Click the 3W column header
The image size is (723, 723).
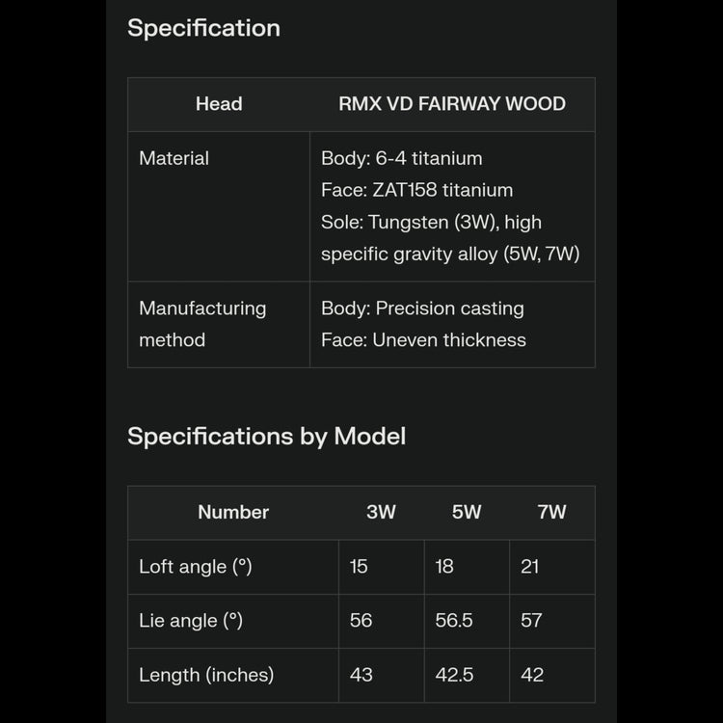click(x=381, y=513)
